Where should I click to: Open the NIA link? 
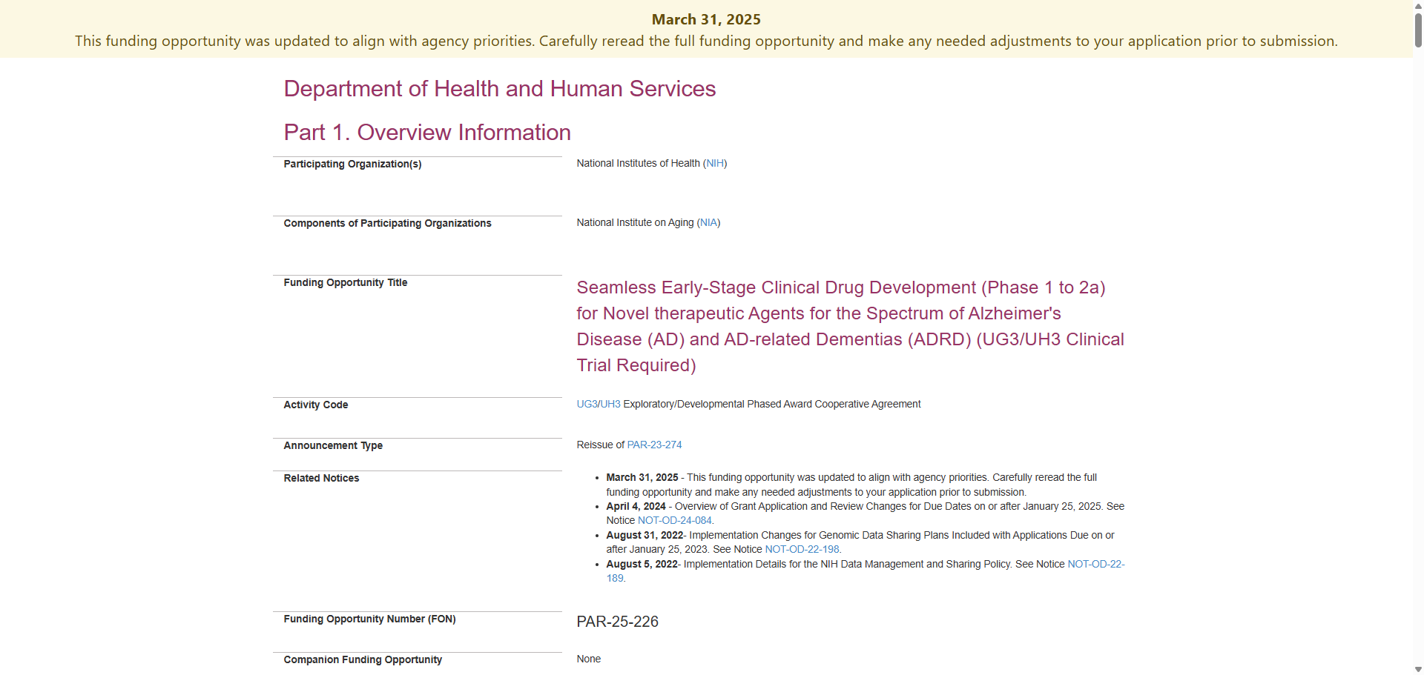[708, 222]
